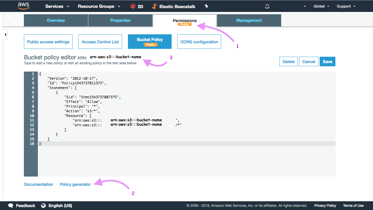Click the pin favorites icon in navbar
This screenshot has width=373, height=210.
[x=206, y=6]
